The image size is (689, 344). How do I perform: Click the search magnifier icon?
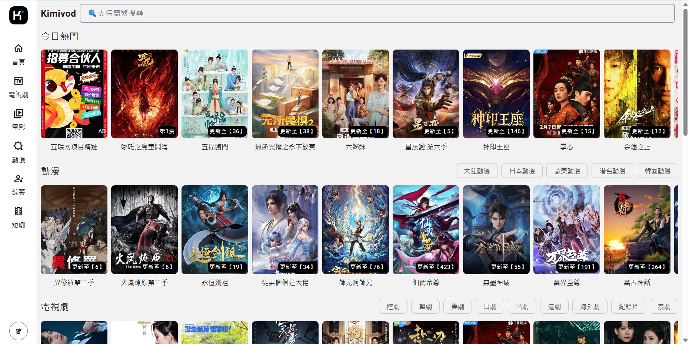coord(92,13)
